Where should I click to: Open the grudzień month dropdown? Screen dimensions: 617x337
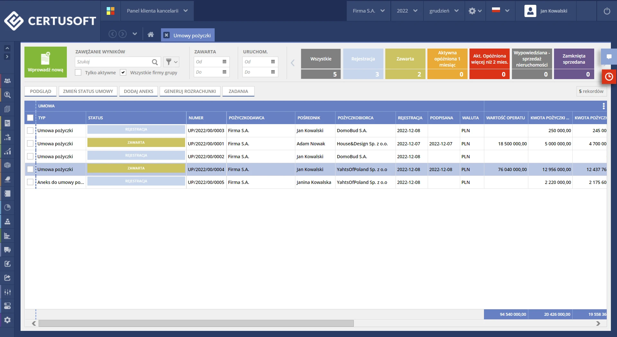[x=444, y=11]
